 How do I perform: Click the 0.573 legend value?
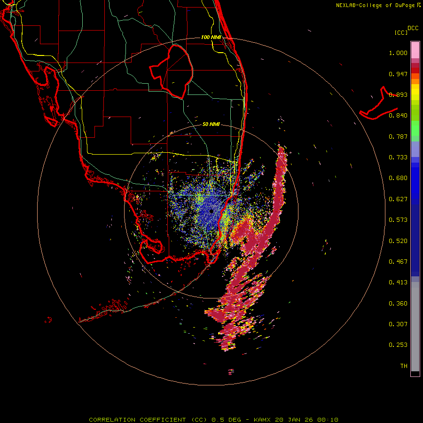[398, 220]
